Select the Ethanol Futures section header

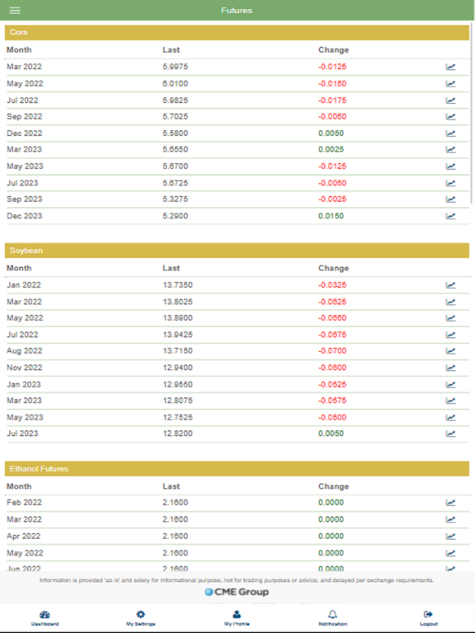237,469
